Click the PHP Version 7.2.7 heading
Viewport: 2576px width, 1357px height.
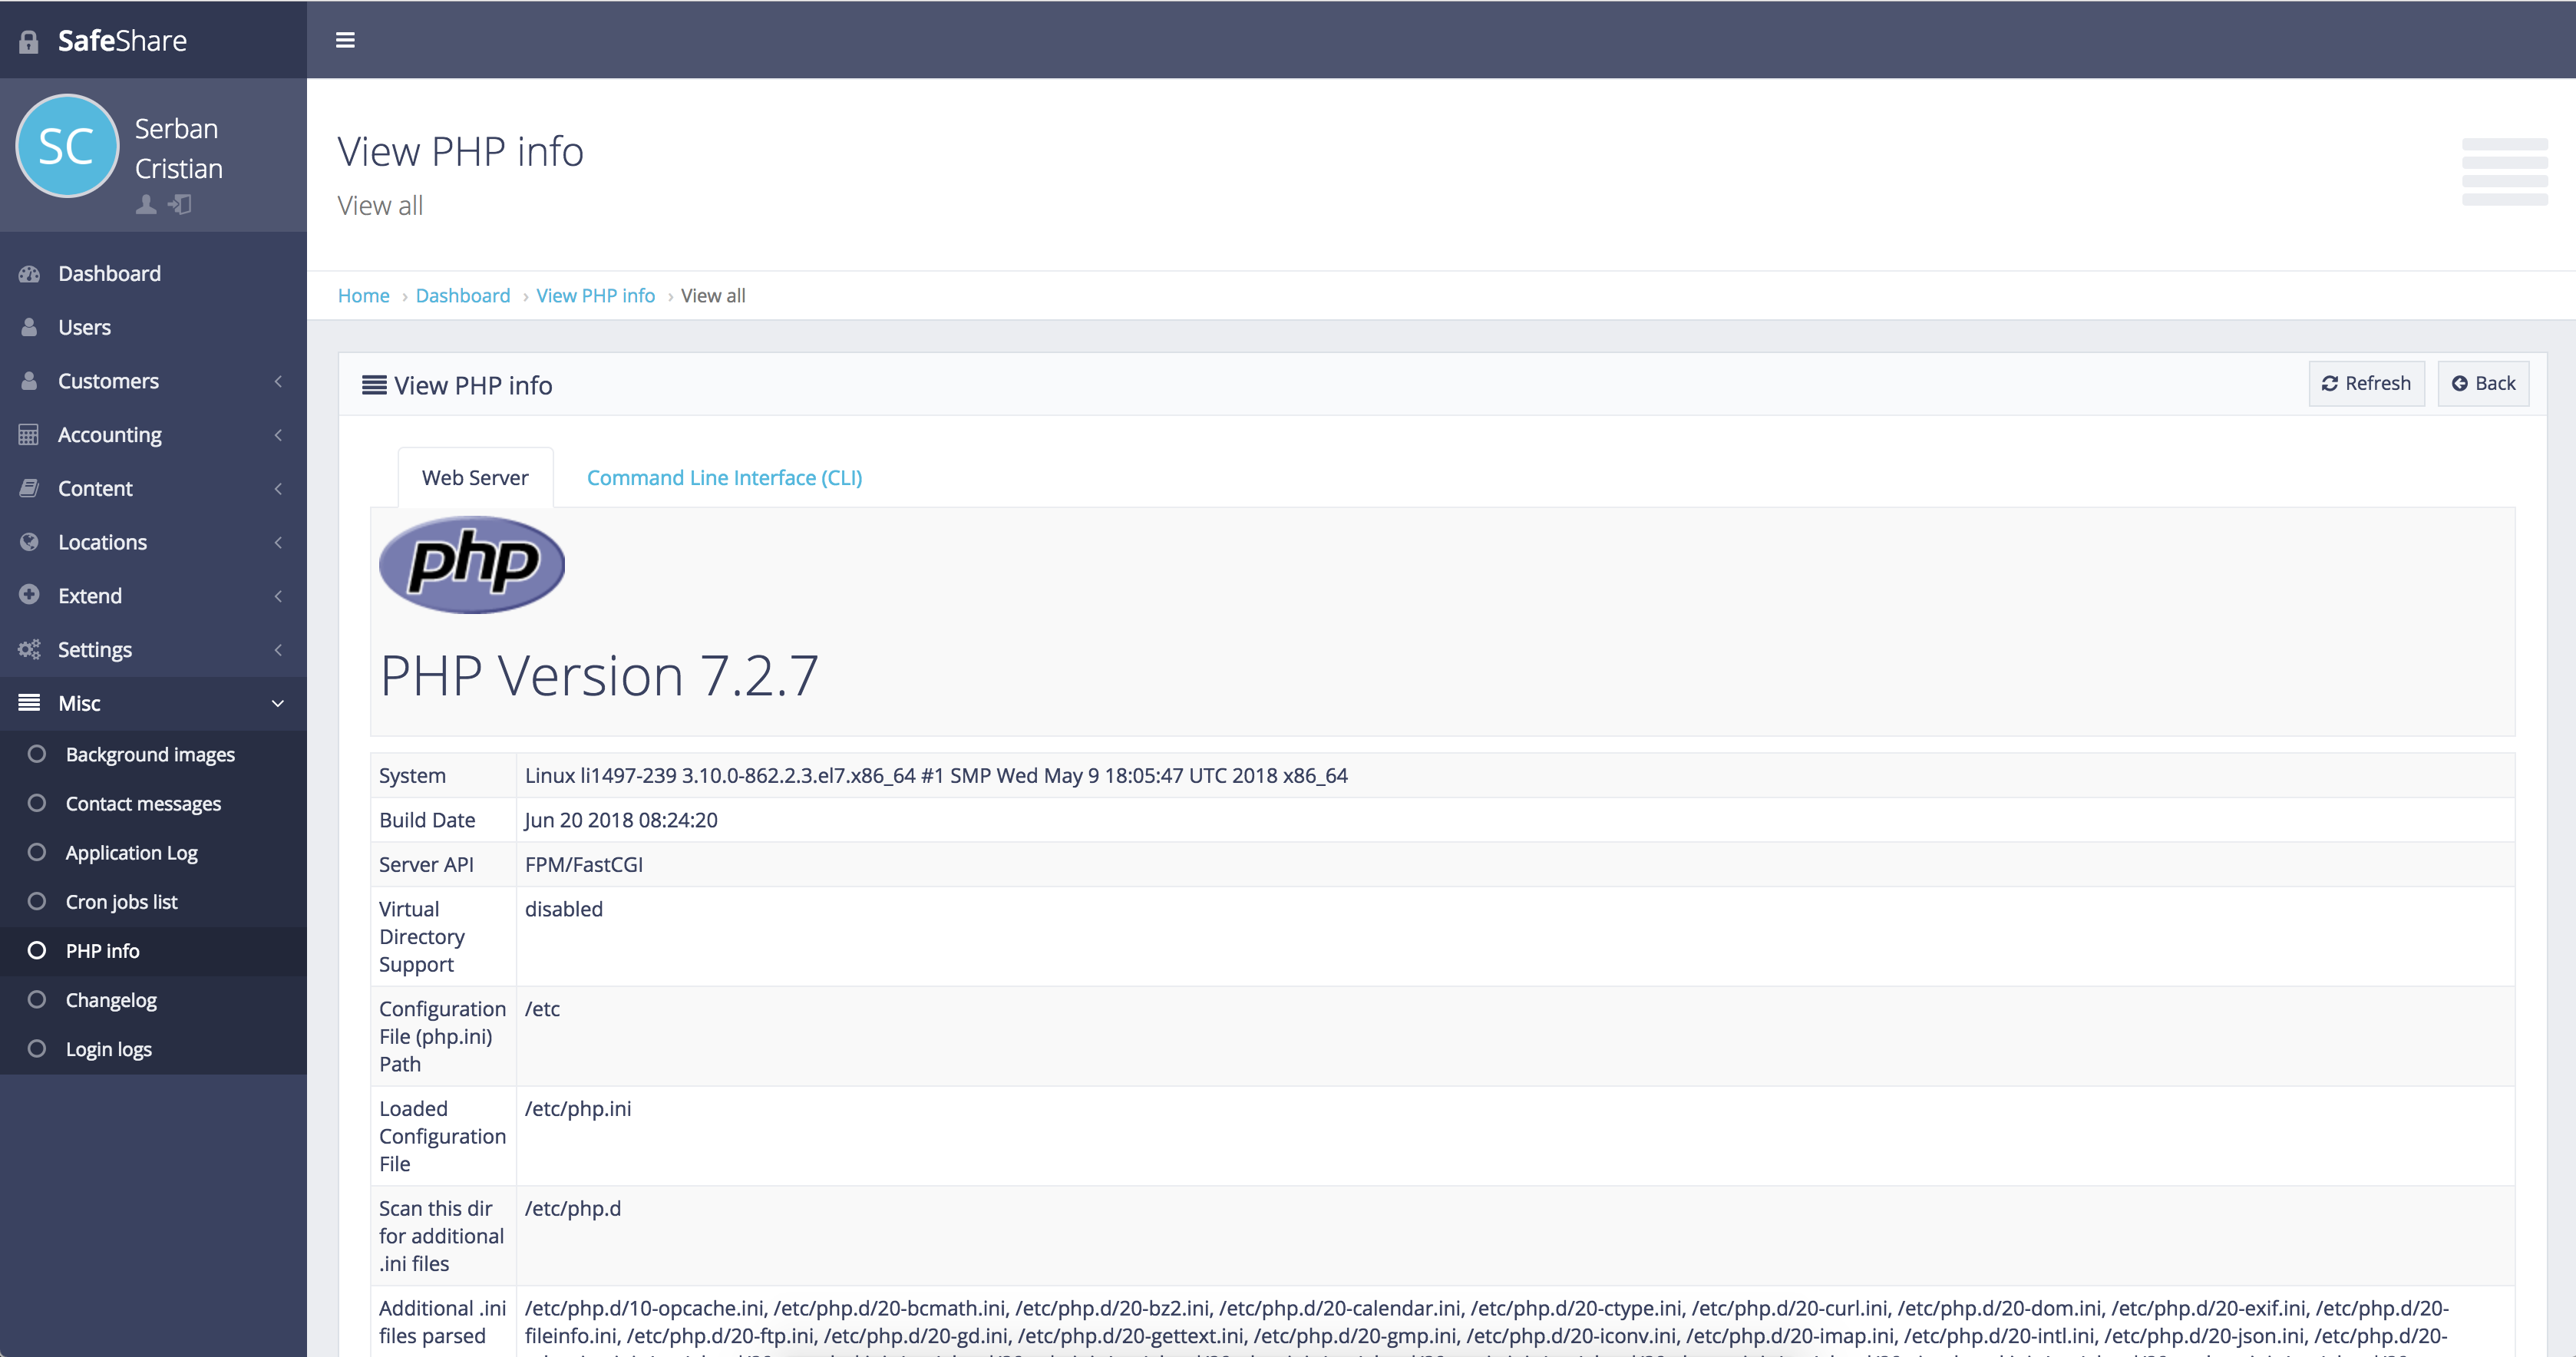(599, 676)
